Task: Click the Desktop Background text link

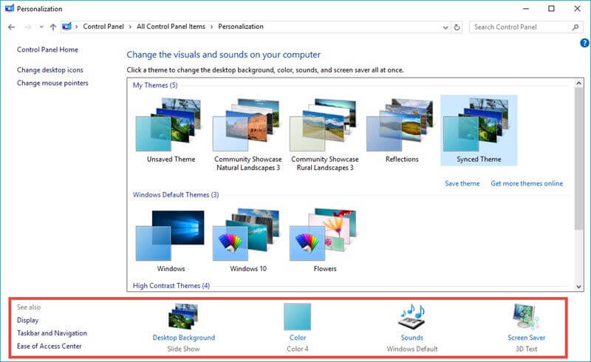Action: [x=183, y=338]
